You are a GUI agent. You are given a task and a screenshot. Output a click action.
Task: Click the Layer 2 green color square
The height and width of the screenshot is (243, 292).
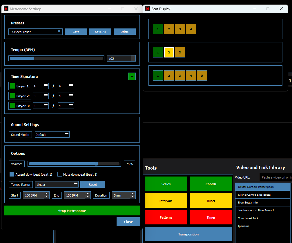pyautogui.click(x=12, y=96)
